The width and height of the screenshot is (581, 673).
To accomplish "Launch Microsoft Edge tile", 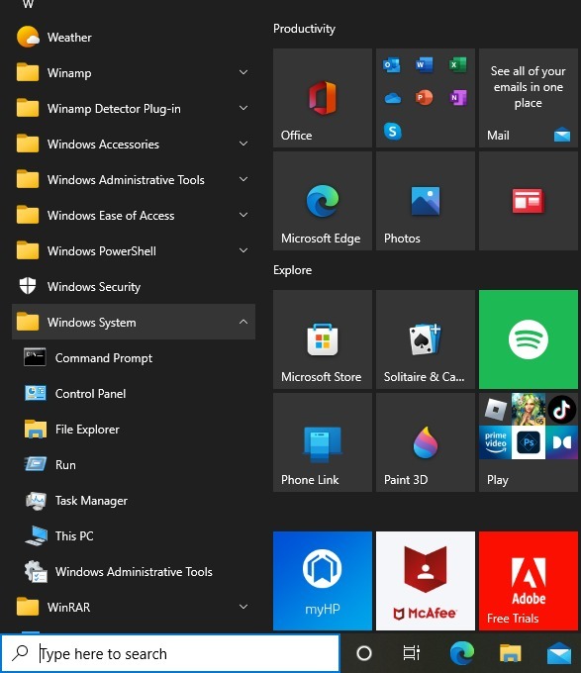I will pos(323,201).
